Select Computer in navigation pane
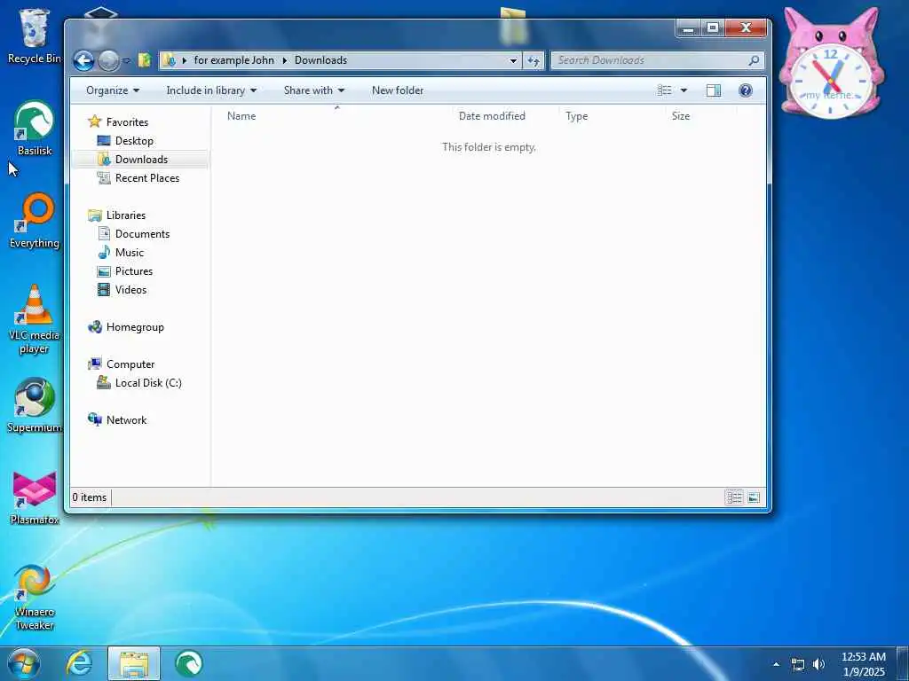 (121, 364)
